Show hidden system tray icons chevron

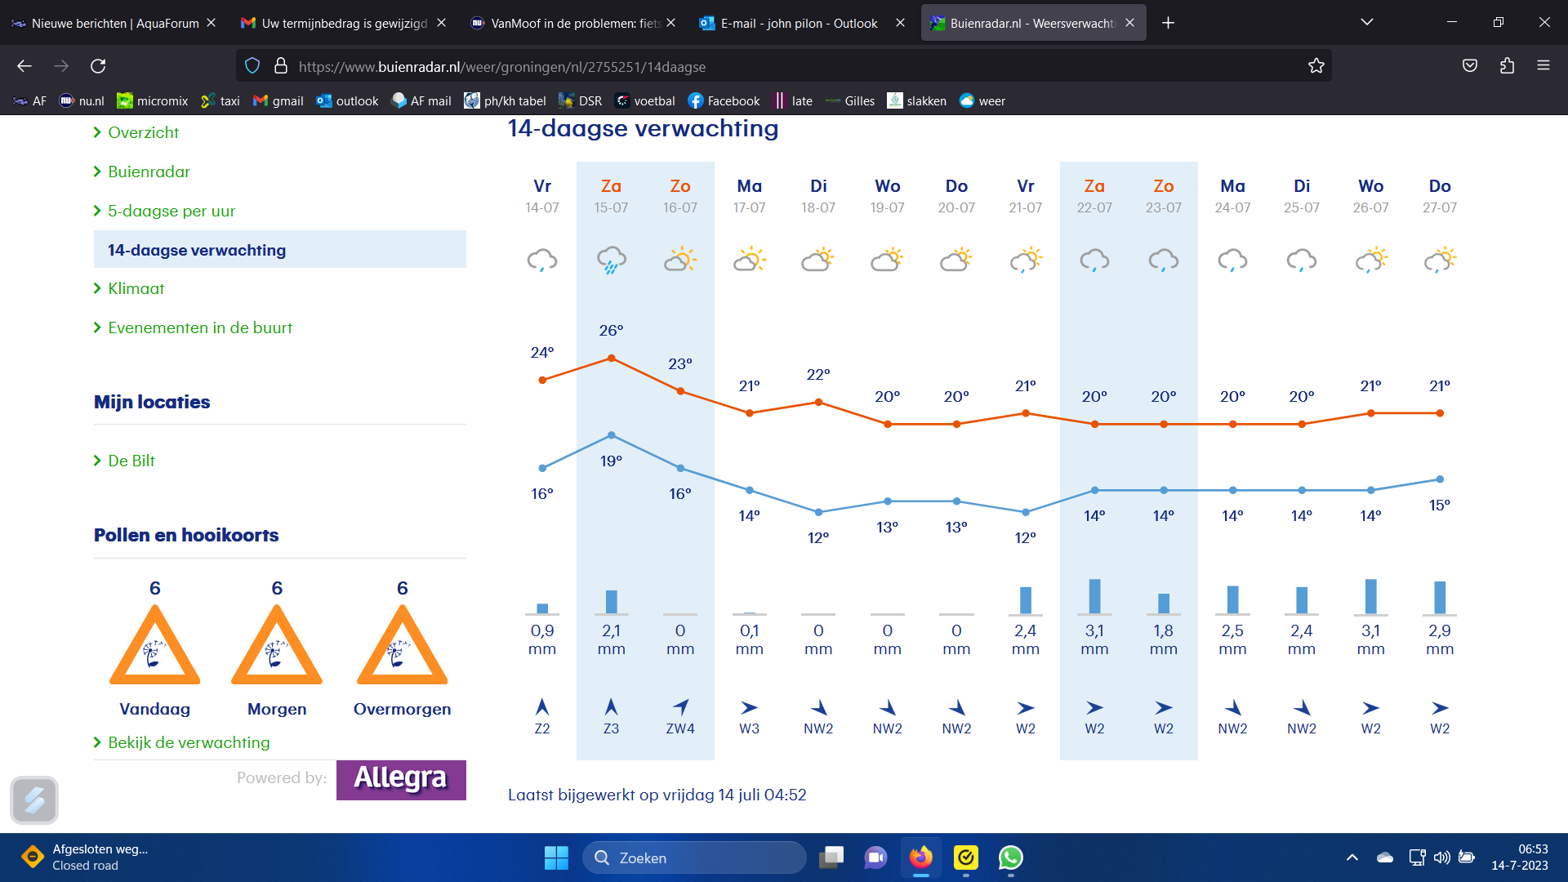point(1352,857)
